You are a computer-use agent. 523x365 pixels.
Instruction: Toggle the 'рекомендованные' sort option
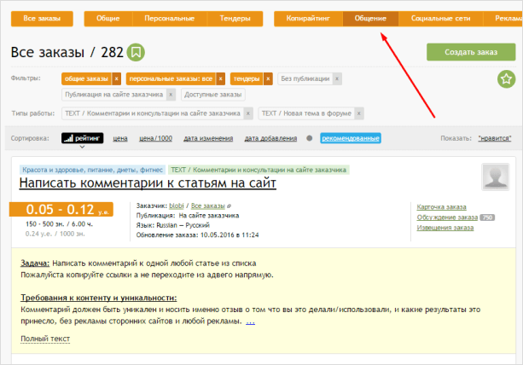pyautogui.click(x=350, y=137)
